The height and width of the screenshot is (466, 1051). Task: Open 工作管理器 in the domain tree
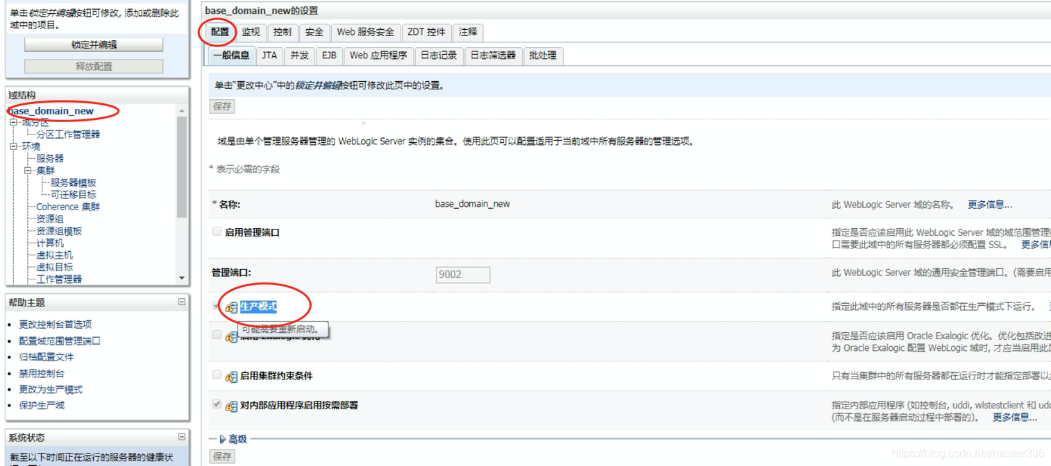[x=59, y=279]
